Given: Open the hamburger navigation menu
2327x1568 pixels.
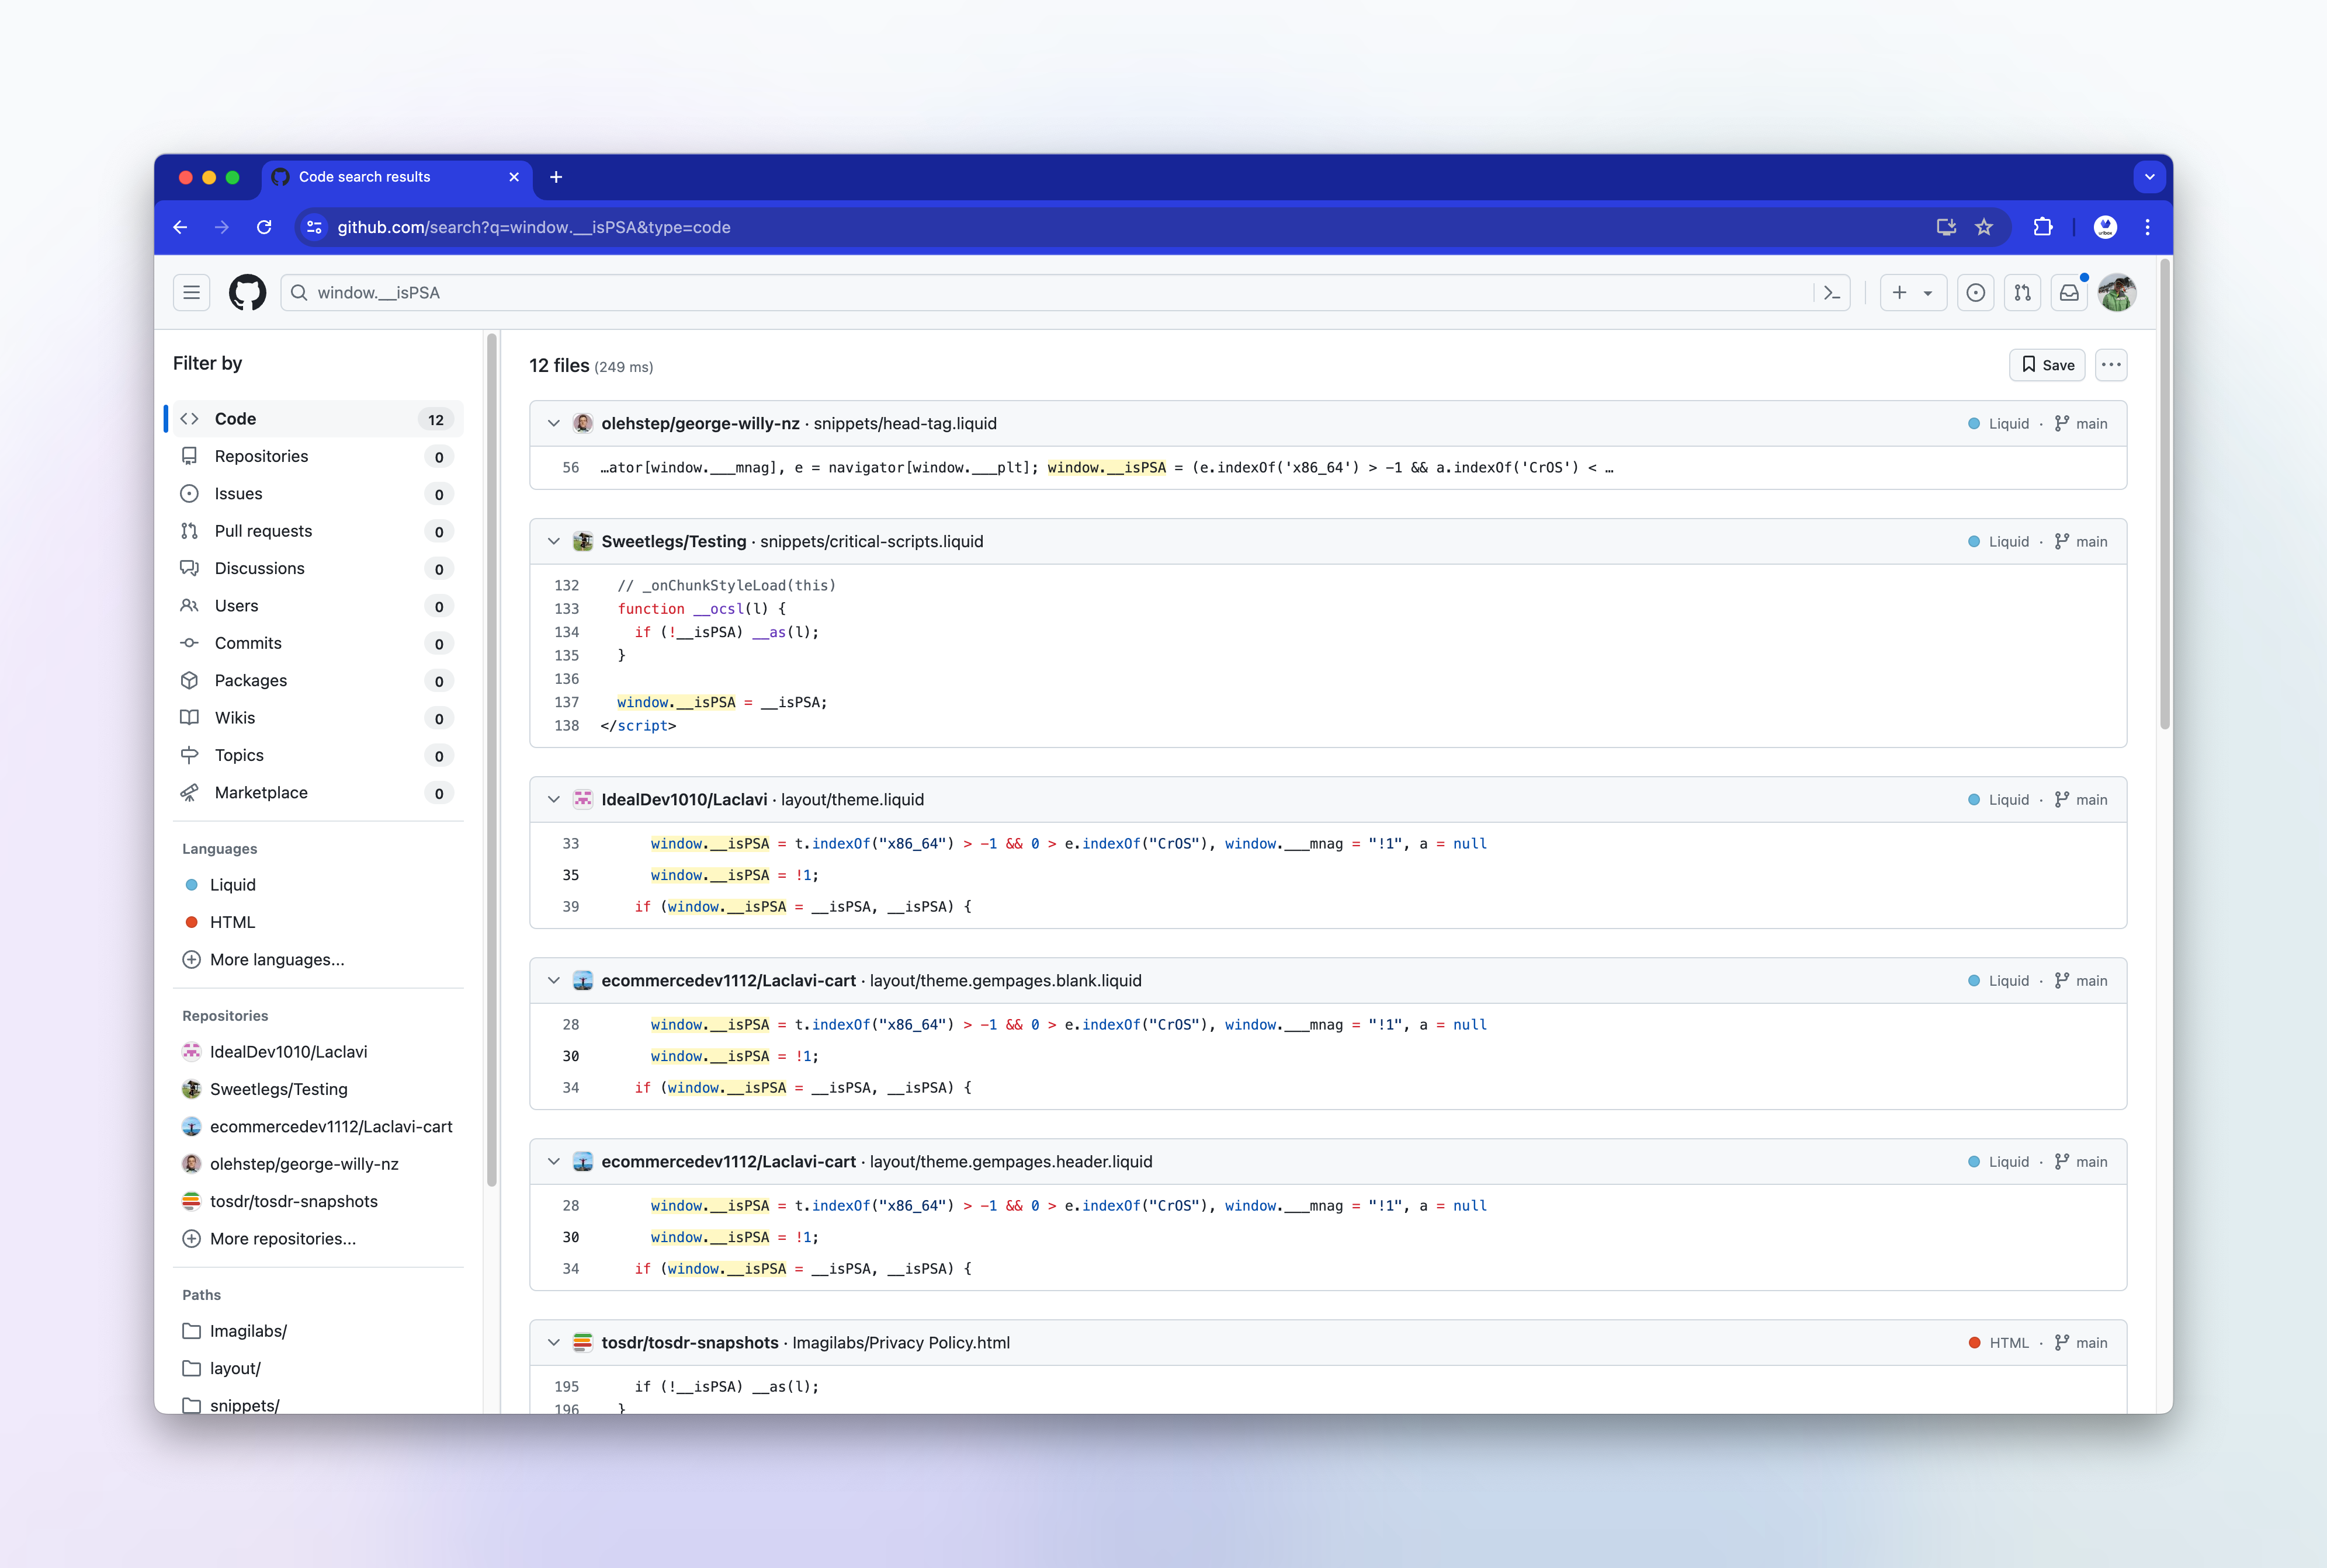Looking at the screenshot, I should pyautogui.click(x=191, y=292).
